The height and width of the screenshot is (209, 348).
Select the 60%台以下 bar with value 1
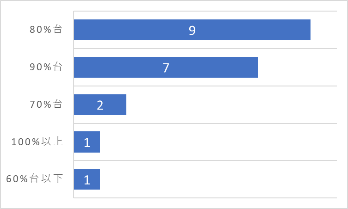[87, 179]
